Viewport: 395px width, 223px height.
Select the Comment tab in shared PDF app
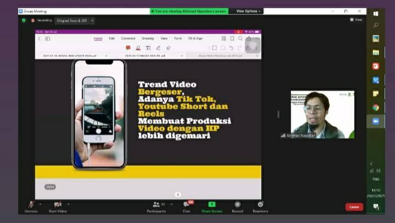tap(128, 39)
